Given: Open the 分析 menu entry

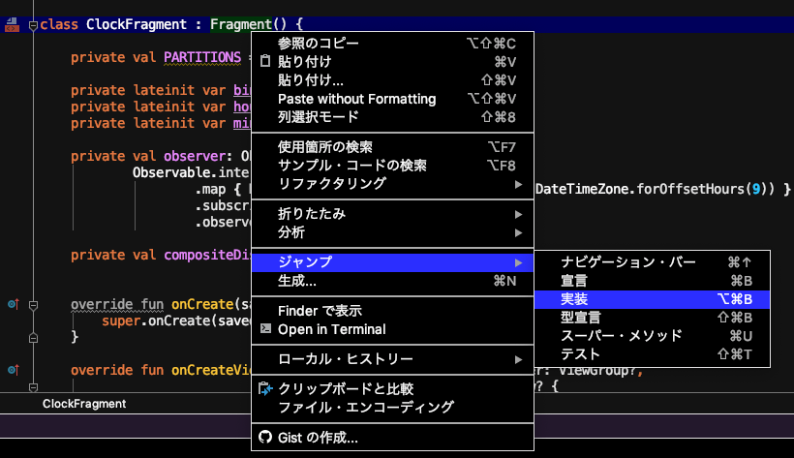Looking at the screenshot, I should pyautogui.click(x=392, y=232).
